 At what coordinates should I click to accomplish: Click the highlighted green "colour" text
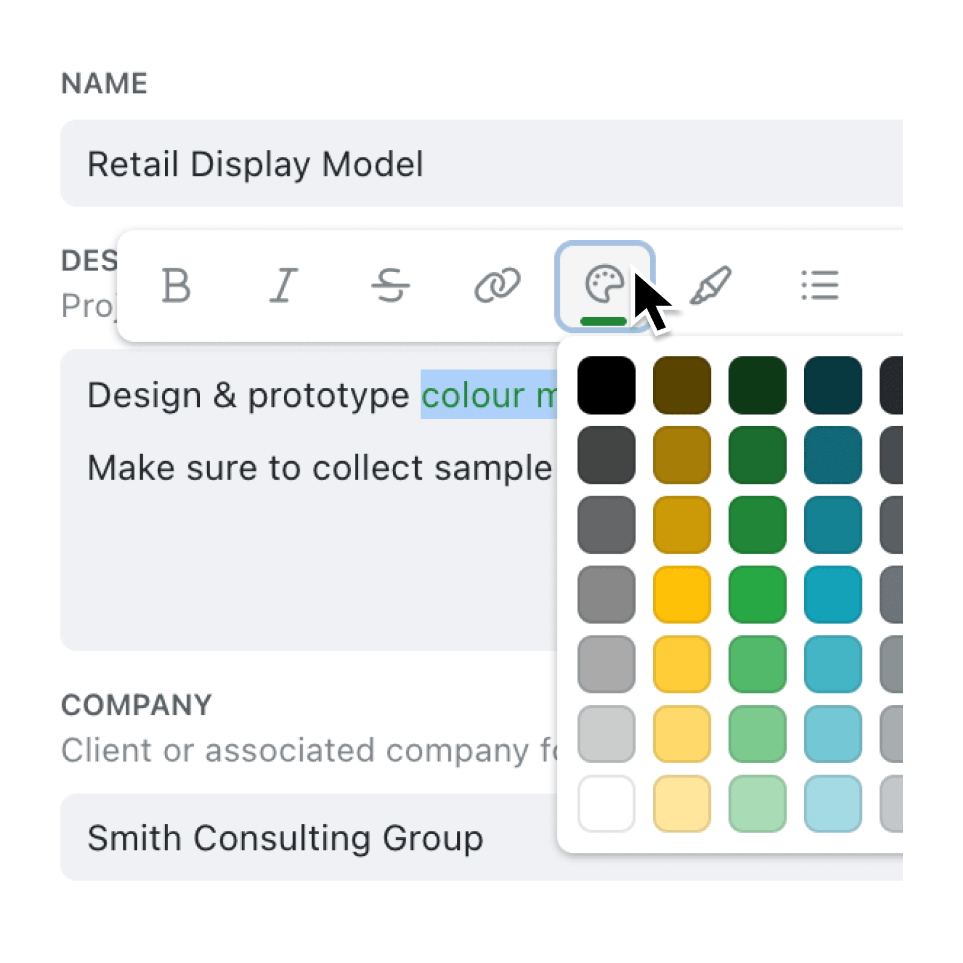473,395
